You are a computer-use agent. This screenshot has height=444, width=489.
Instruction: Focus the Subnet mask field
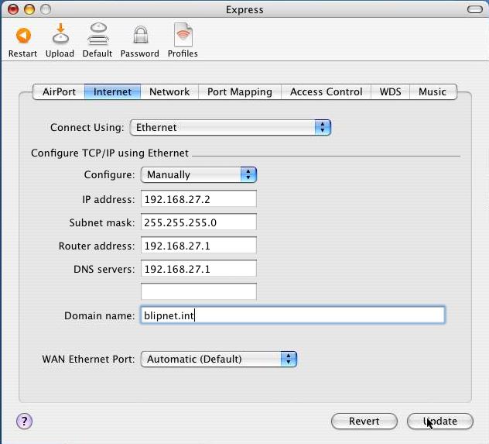point(199,222)
